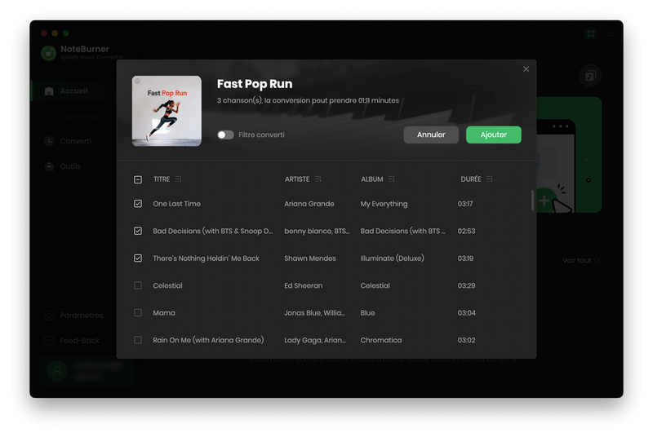The height and width of the screenshot is (437, 653).
Task: Click the Outils toolbox icon in sidebar
Action: (x=49, y=166)
